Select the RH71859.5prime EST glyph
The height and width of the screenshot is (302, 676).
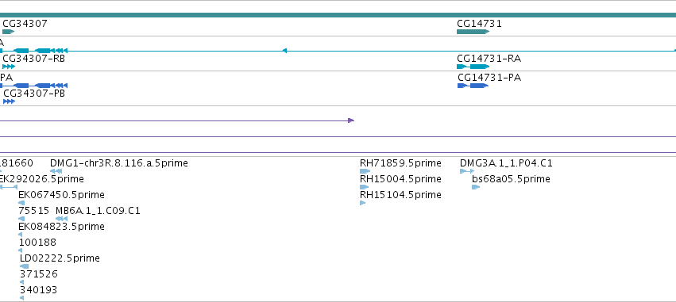[x=365, y=171]
